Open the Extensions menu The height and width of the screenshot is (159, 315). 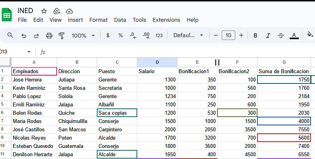pos(166,20)
